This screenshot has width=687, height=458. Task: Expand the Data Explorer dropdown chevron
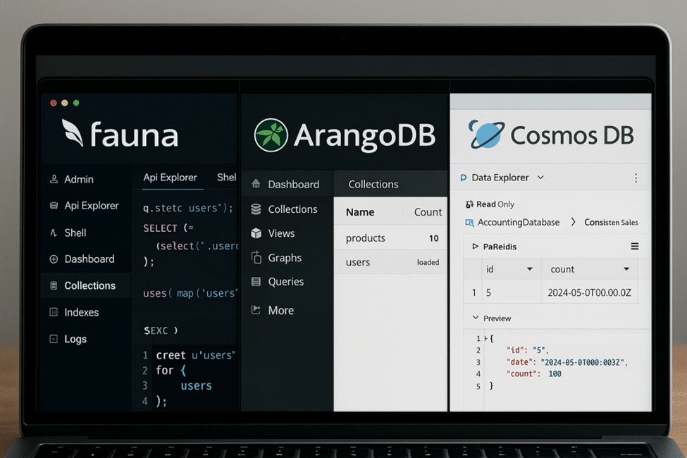point(540,178)
